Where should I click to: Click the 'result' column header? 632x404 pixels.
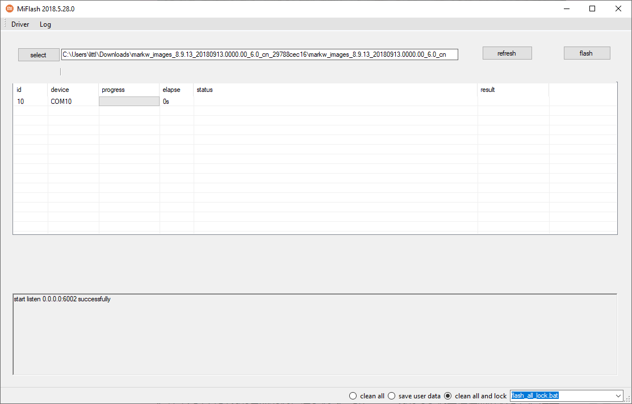click(513, 90)
